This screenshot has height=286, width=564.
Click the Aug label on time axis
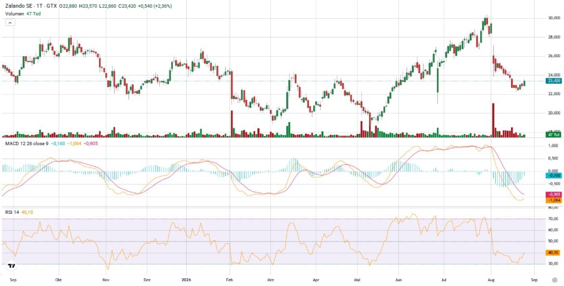(x=491, y=279)
